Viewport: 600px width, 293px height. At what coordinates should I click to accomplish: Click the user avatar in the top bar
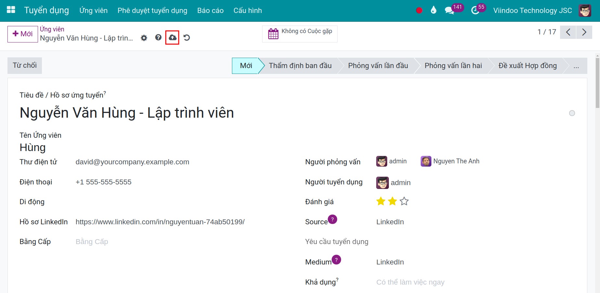click(585, 10)
